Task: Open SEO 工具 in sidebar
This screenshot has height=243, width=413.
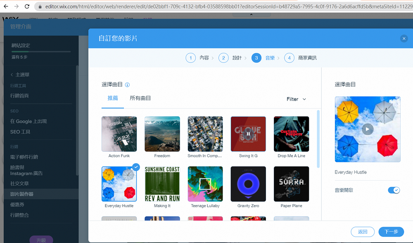Action: tap(20, 132)
